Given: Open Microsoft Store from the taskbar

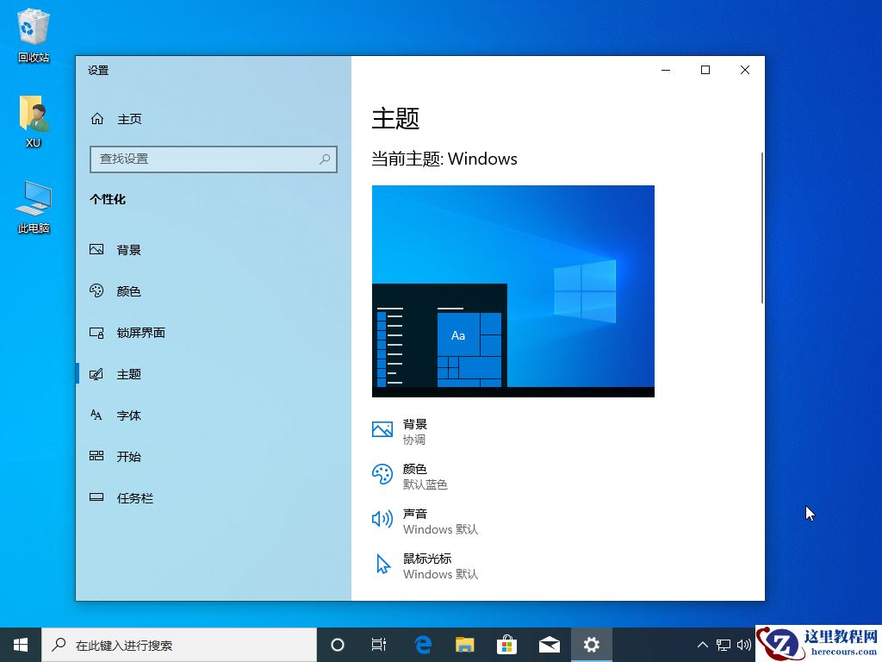Looking at the screenshot, I should point(506,644).
